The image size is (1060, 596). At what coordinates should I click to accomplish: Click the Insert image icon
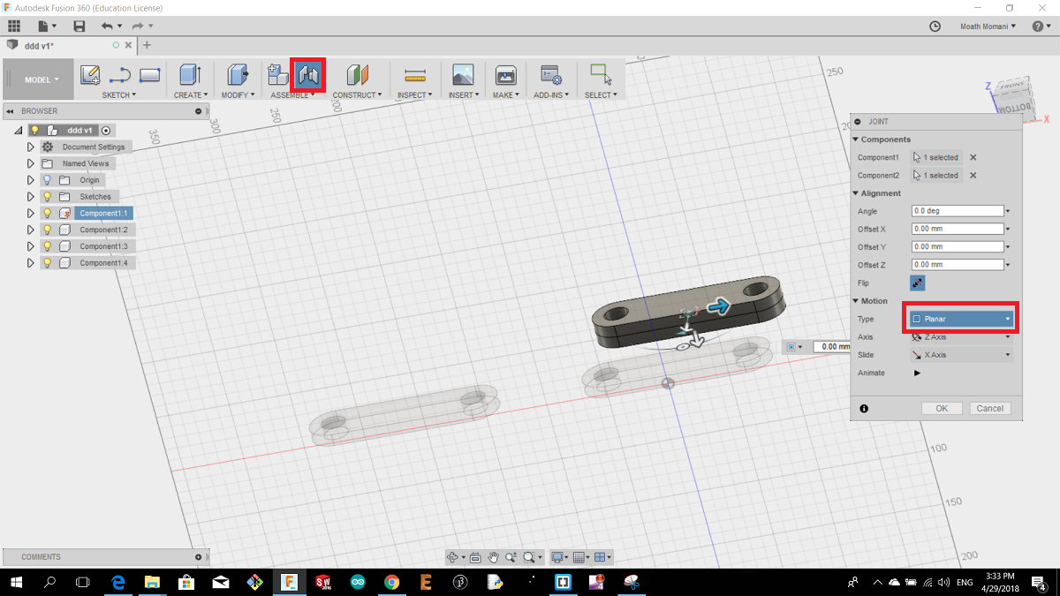coord(463,75)
